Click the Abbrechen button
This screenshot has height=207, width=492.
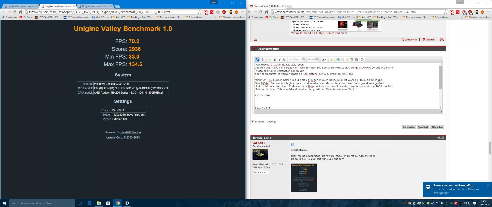click(437, 127)
